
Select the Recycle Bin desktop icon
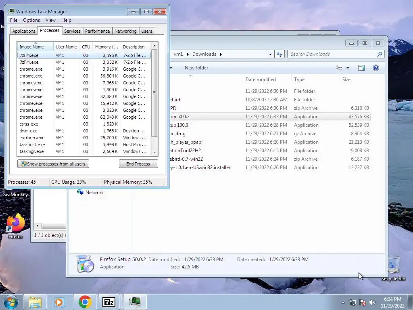coord(393,268)
